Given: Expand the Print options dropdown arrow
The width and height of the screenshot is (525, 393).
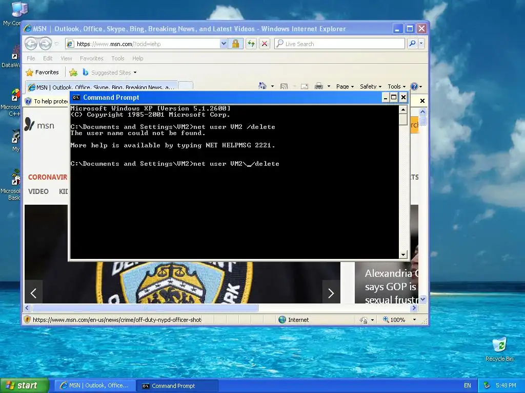Looking at the screenshot, I should [329, 86].
